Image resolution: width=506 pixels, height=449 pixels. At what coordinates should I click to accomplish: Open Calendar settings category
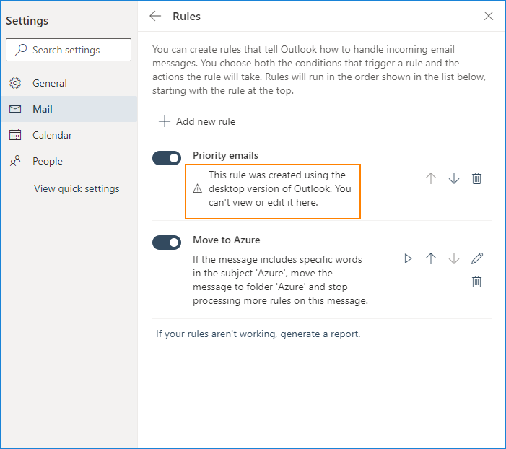click(52, 135)
